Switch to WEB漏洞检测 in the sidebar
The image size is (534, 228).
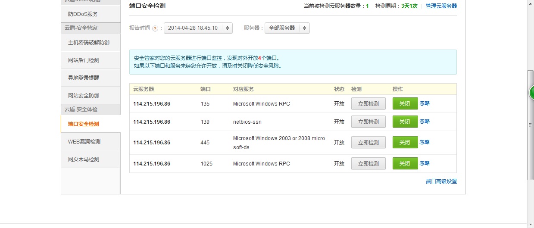coord(84,142)
